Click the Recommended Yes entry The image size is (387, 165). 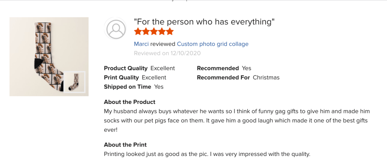(224, 68)
